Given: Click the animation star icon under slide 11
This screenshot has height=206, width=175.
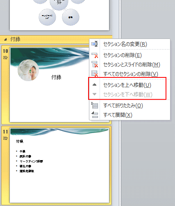Looking at the screenshot, I should point(5,138).
